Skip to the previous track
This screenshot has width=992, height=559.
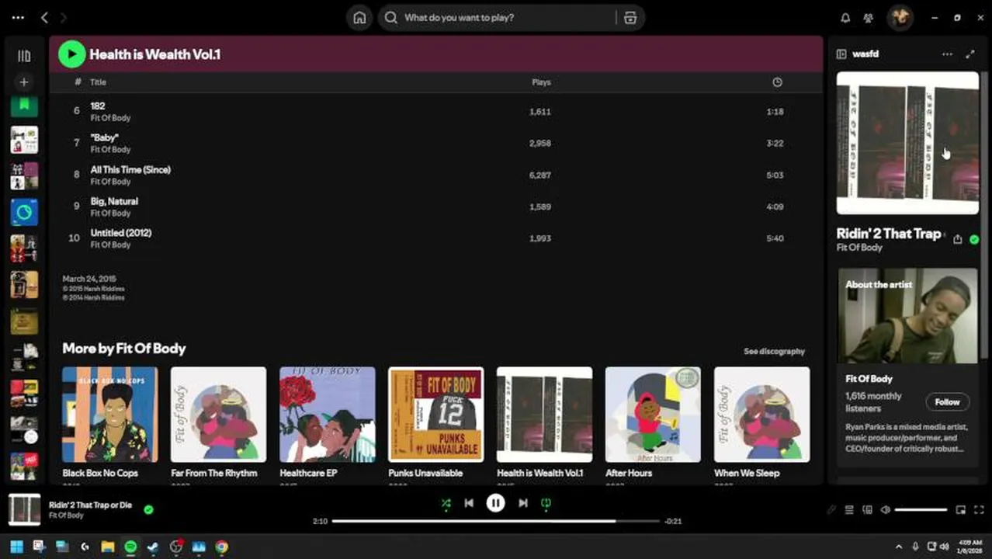click(x=469, y=503)
